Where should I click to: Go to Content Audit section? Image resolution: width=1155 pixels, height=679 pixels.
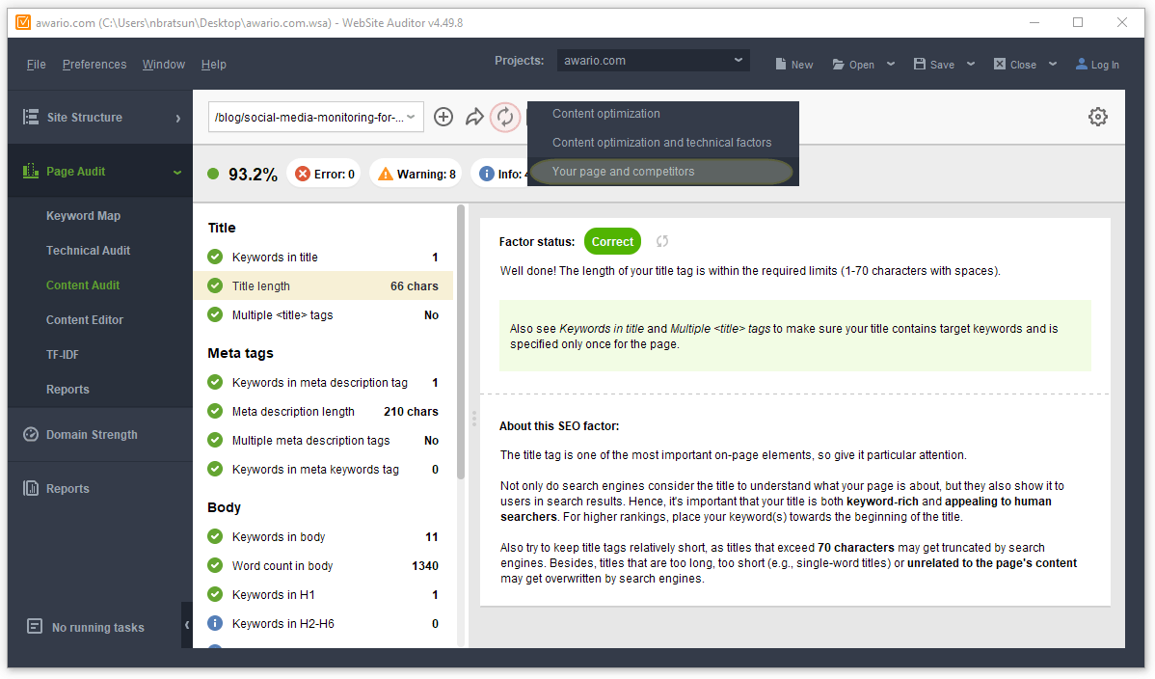pyautogui.click(x=83, y=285)
